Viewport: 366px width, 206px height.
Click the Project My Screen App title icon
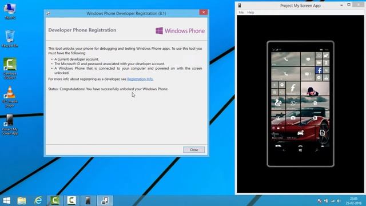pyautogui.click(x=240, y=5)
